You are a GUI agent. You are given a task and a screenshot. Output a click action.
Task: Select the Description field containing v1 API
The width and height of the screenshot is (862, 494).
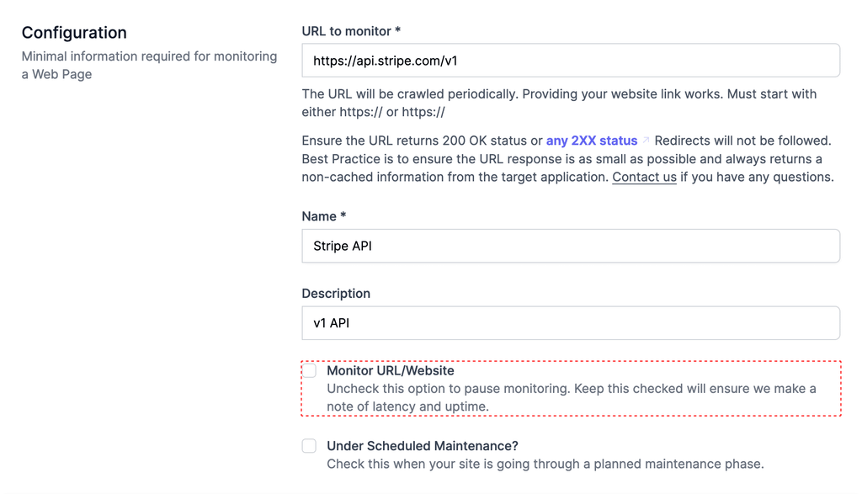click(571, 322)
